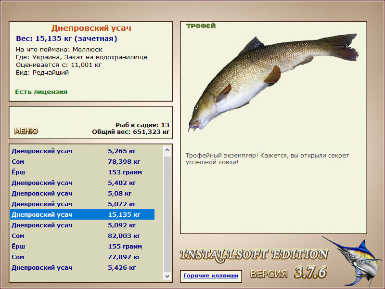The width and height of the screenshot is (385, 289).
Task: Click the Где: Украина, Закат на водохранилище line
Action: point(81,57)
